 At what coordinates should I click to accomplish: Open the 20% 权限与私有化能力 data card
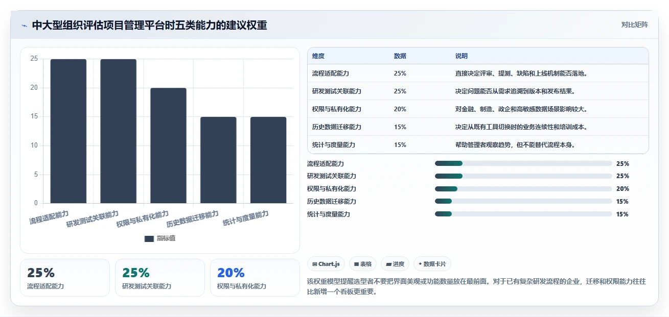tap(255, 278)
